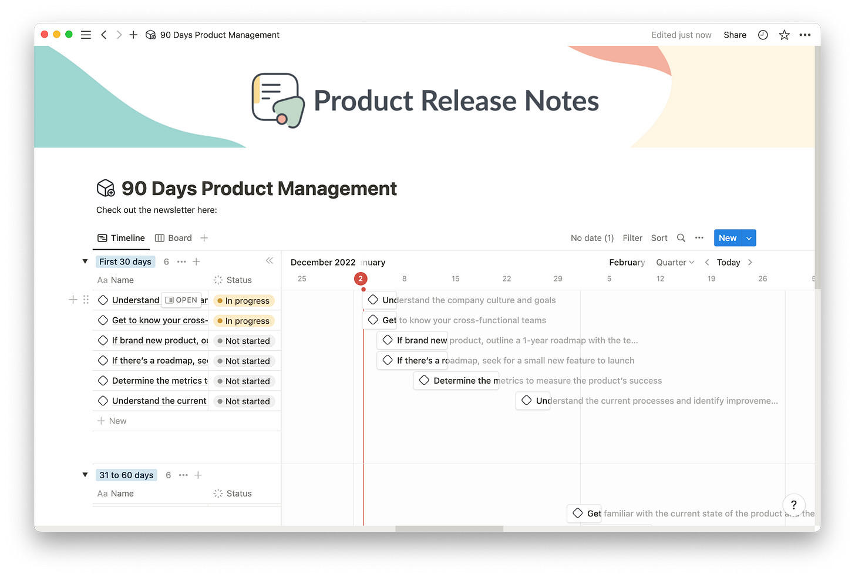Open search with the magnifier icon in timeline toolbar
Viewport: 855px width, 577px height.
coord(681,238)
